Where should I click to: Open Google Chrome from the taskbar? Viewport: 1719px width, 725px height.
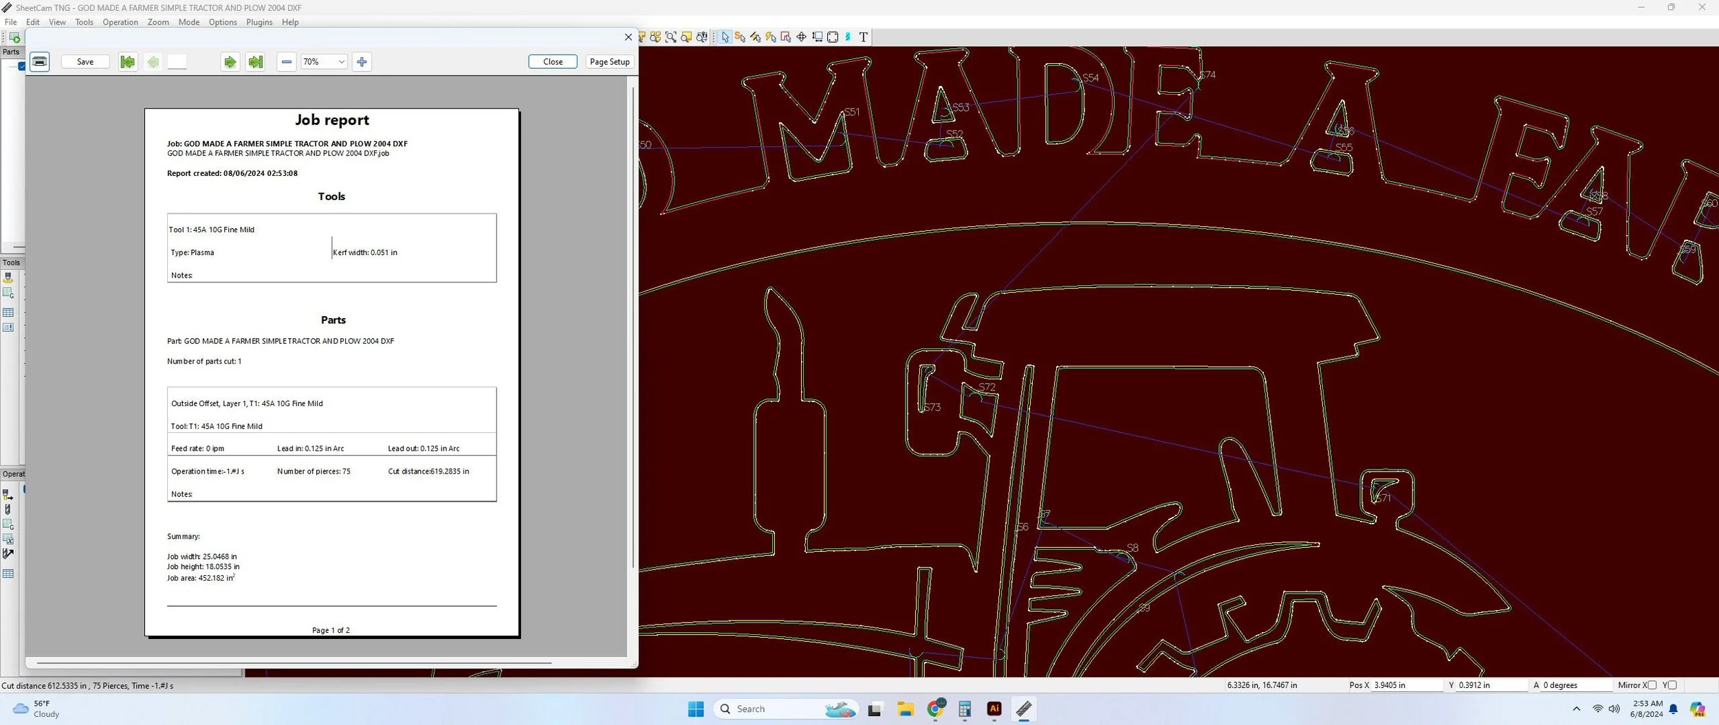(x=936, y=709)
